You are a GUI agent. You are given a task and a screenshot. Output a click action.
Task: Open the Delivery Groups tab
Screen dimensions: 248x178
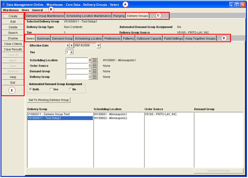[x=137, y=16]
